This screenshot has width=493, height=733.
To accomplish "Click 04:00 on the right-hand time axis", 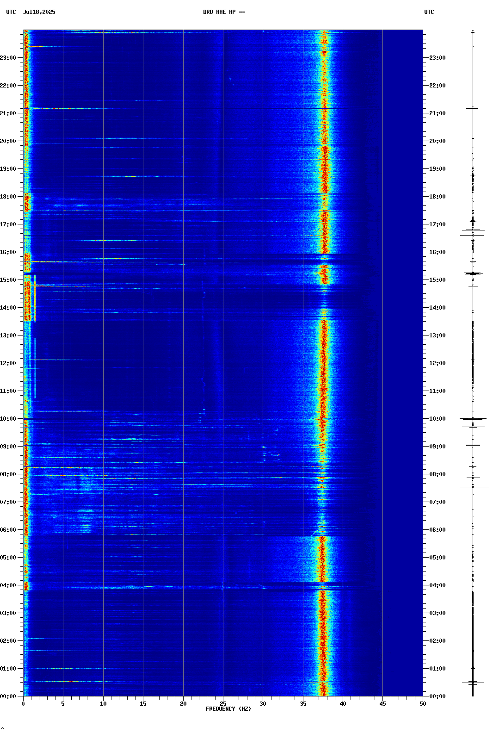I will [x=438, y=585].
